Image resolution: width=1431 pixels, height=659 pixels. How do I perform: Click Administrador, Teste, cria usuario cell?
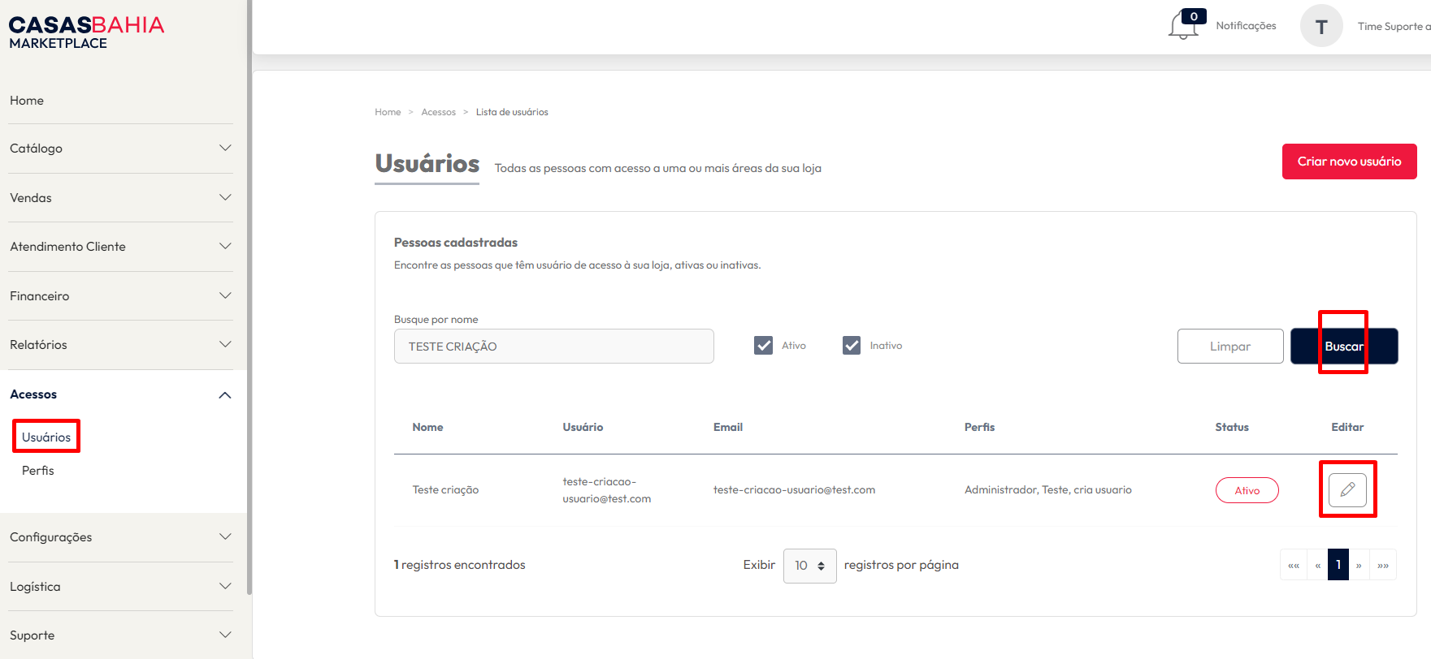click(1047, 489)
